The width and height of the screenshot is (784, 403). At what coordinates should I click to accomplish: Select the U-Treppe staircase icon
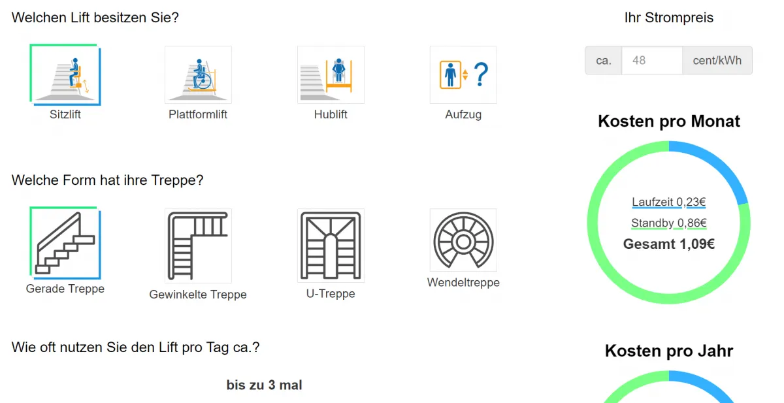331,246
